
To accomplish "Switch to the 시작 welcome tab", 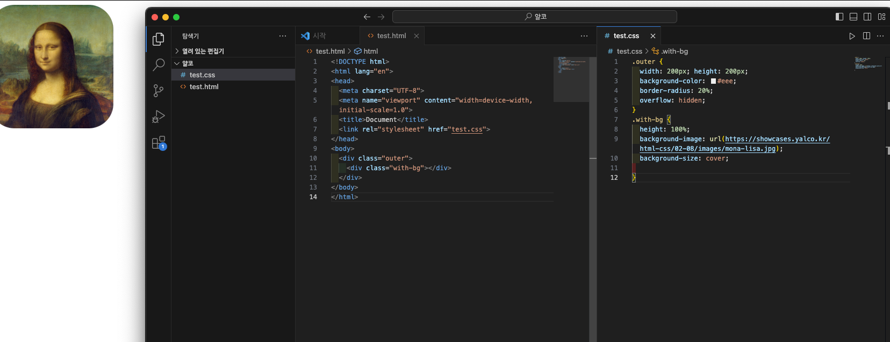I will pyautogui.click(x=328, y=36).
